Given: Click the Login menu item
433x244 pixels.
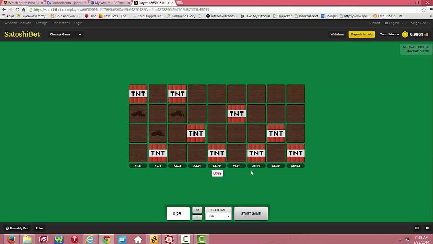Looking at the screenshot, I should pos(78,23).
